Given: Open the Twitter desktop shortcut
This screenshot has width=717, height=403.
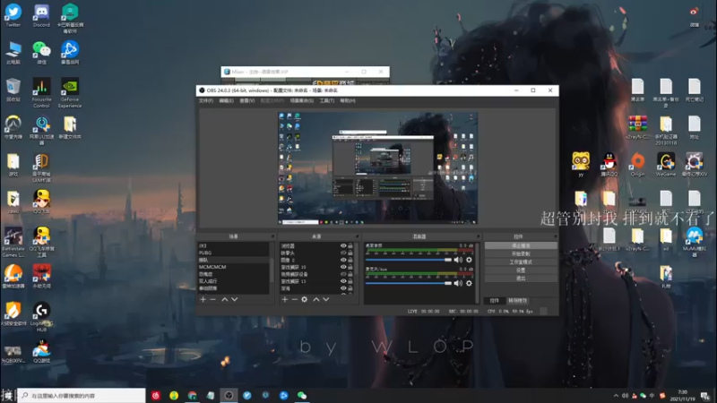Looking at the screenshot, I should click(x=13, y=16).
